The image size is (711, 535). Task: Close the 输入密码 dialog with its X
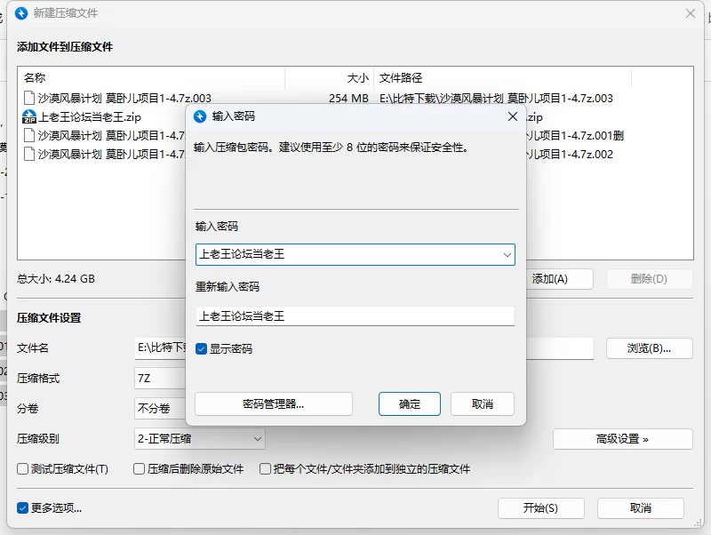pos(512,116)
